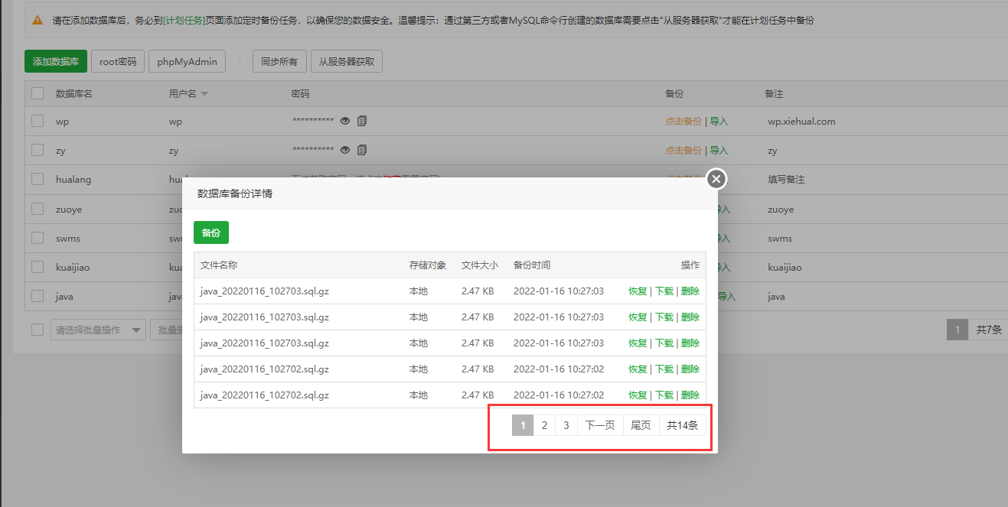Click hualang in database name column
The height and width of the screenshot is (507, 1008).
73,180
